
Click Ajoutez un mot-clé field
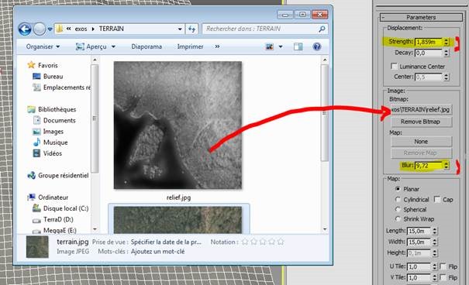pyautogui.click(x=157, y=252)
